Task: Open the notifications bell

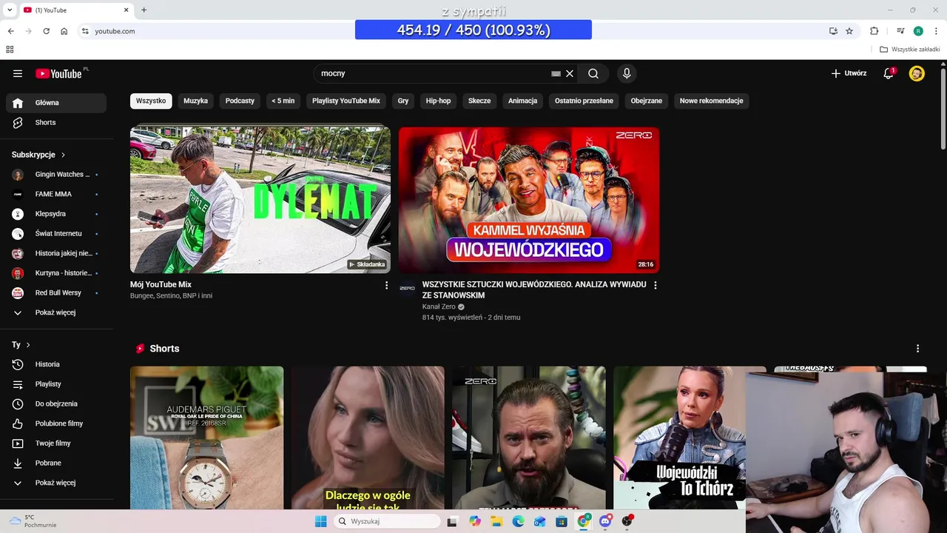Action: (x=889, y=73)
